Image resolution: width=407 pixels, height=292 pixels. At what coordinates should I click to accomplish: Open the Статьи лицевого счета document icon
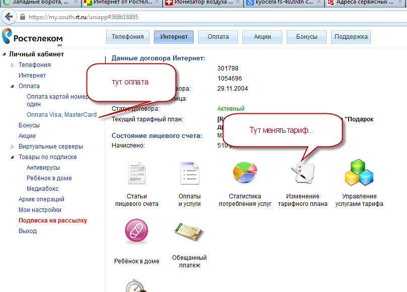coord(137,173)
